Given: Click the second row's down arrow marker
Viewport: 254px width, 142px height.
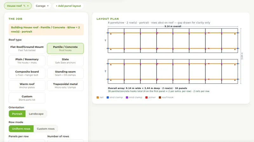Looking at the screenshot, I should (x=105, y=71).
